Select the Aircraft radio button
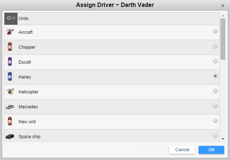 pos(215,31)
